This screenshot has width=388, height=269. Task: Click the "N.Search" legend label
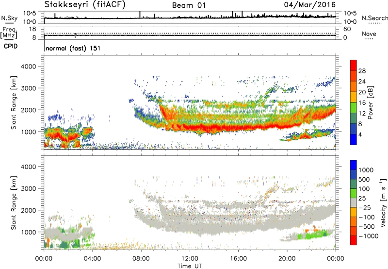[x=374, y=18]
